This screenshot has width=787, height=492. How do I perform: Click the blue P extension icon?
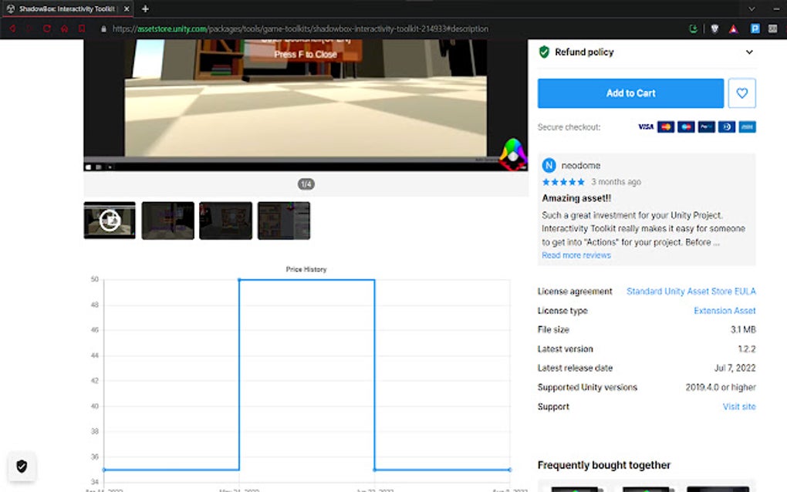coord(755,29)
